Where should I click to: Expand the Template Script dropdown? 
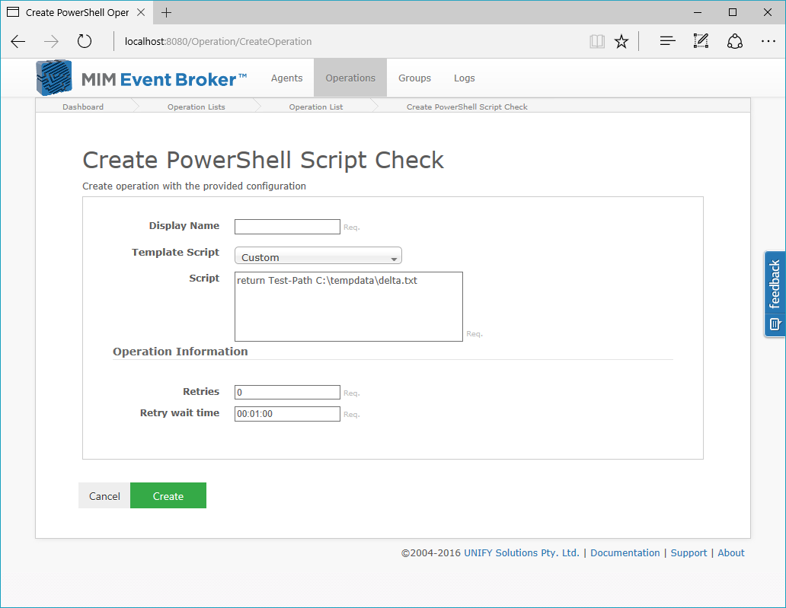pyautogui.click(x=318, y=256)
